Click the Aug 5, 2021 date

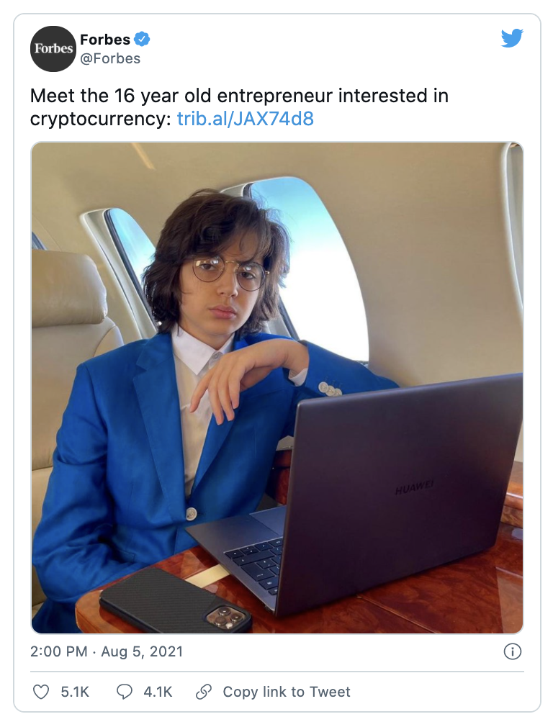click(x=142, y=651)
